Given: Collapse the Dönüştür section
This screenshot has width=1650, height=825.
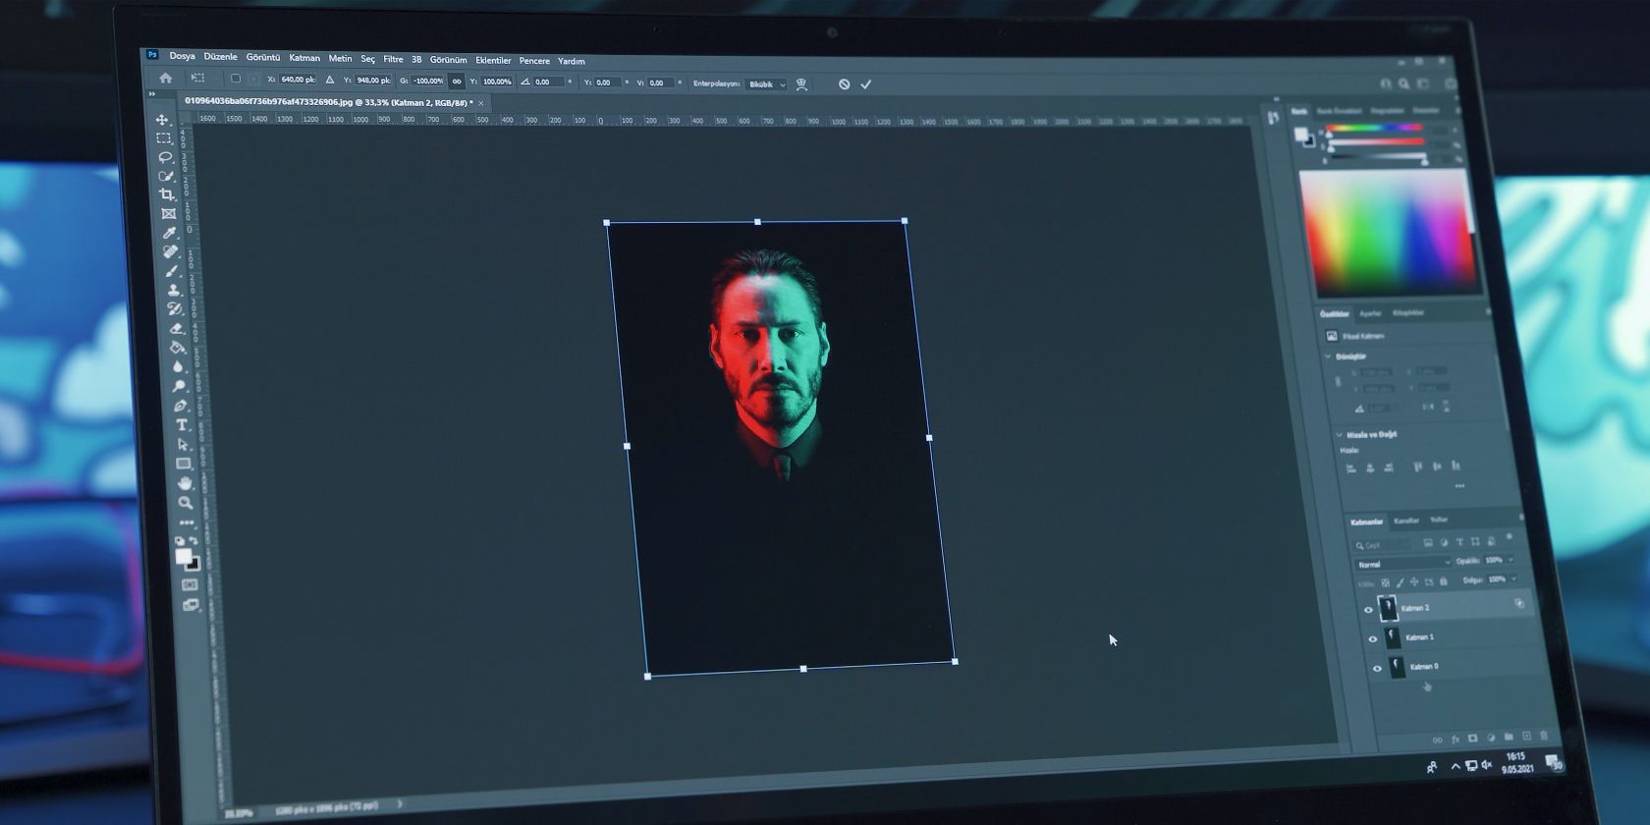Looking at the screenshot, I should [x=1329, y=357].
